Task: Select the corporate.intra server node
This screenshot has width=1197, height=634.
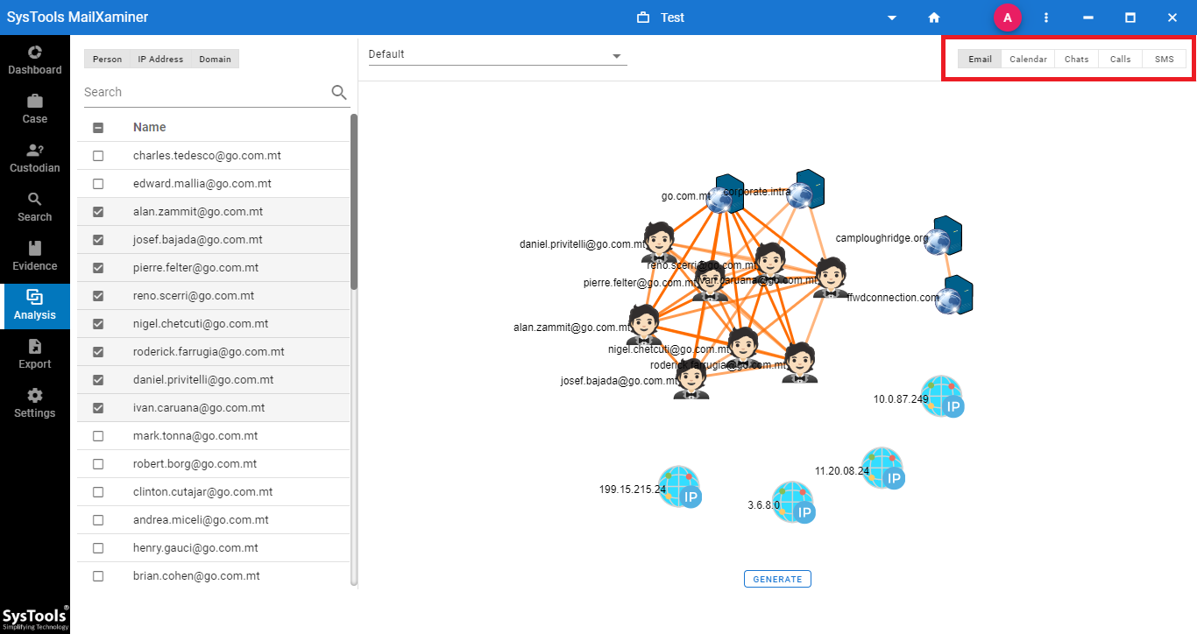Action: click(805, 189)
